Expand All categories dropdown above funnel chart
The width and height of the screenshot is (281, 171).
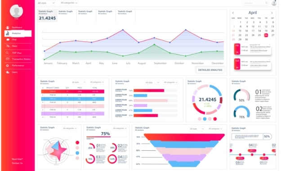click(x=215, y=128)
